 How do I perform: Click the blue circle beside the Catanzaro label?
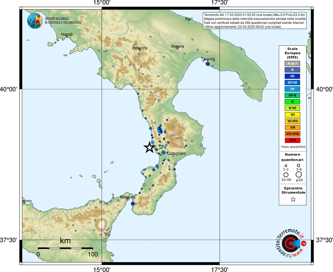[x=164, y=152]
